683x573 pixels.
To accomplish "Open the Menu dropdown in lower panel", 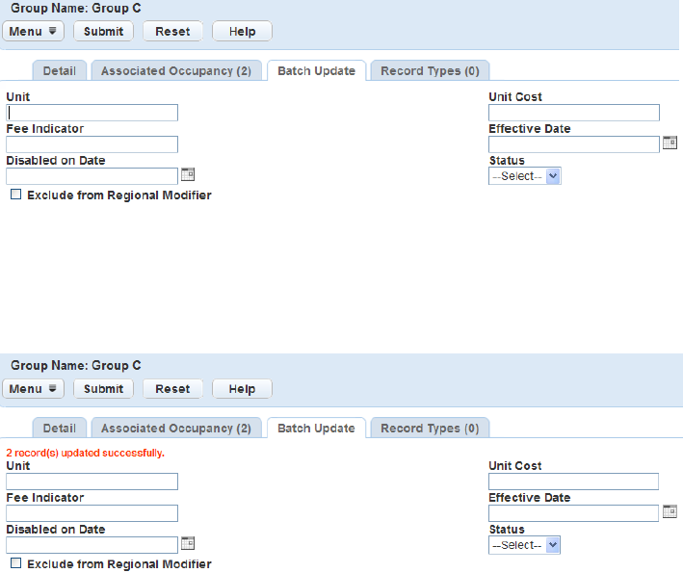I will [x=33, y=389].
